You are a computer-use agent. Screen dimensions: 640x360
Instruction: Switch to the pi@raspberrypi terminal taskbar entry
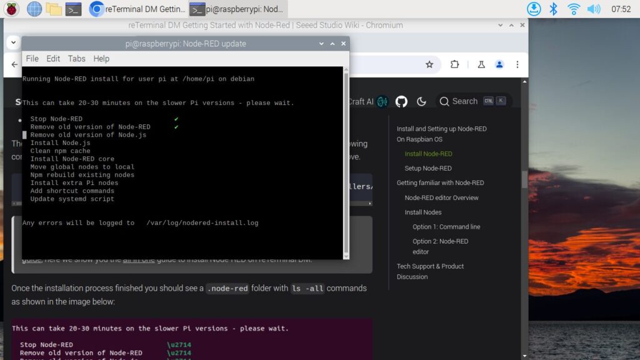[x=237, y=9]
